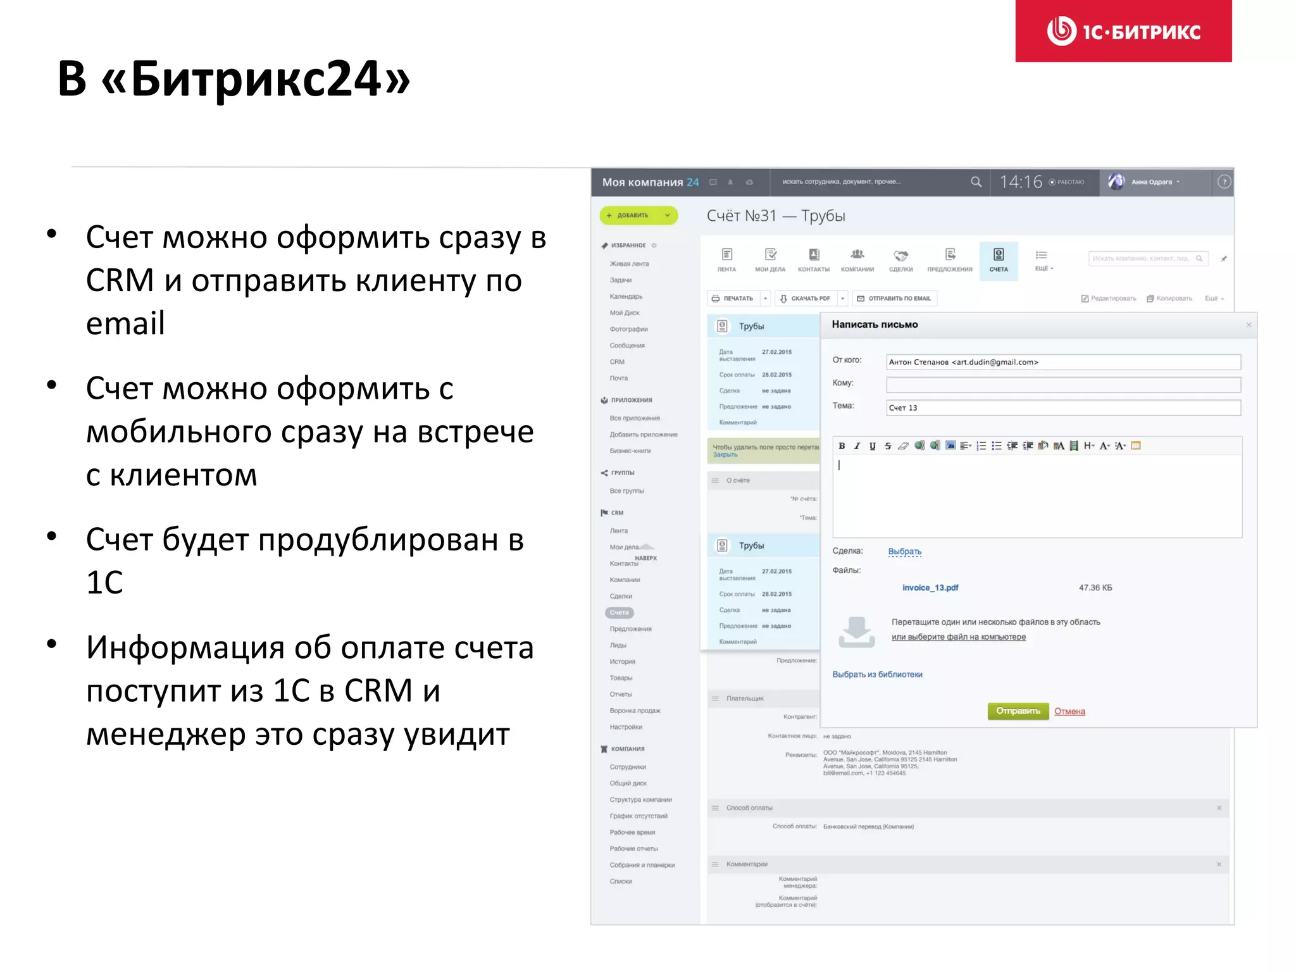Toggle bold formatting in letter editor
This screenshot has height=972, width=1296.
[842, 445]
